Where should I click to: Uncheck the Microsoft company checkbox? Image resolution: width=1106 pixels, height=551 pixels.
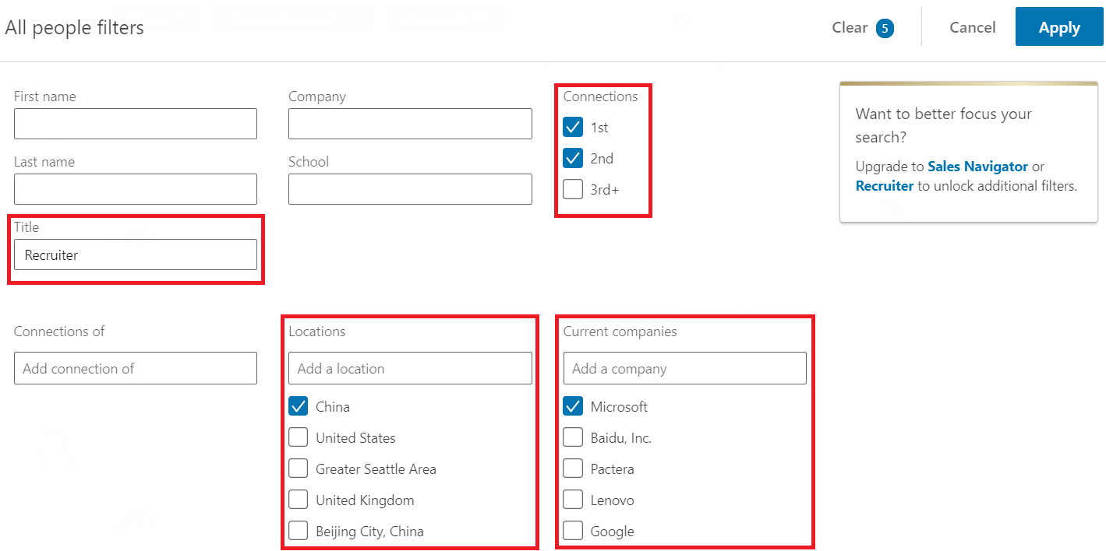pos(573,406)
